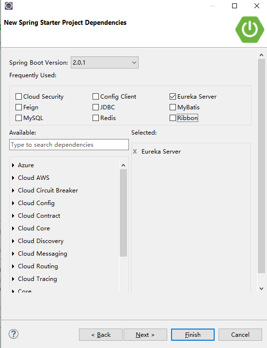The image size is (267, 348).
Task: Click the search dependencies input field
Action: point(69,145)
